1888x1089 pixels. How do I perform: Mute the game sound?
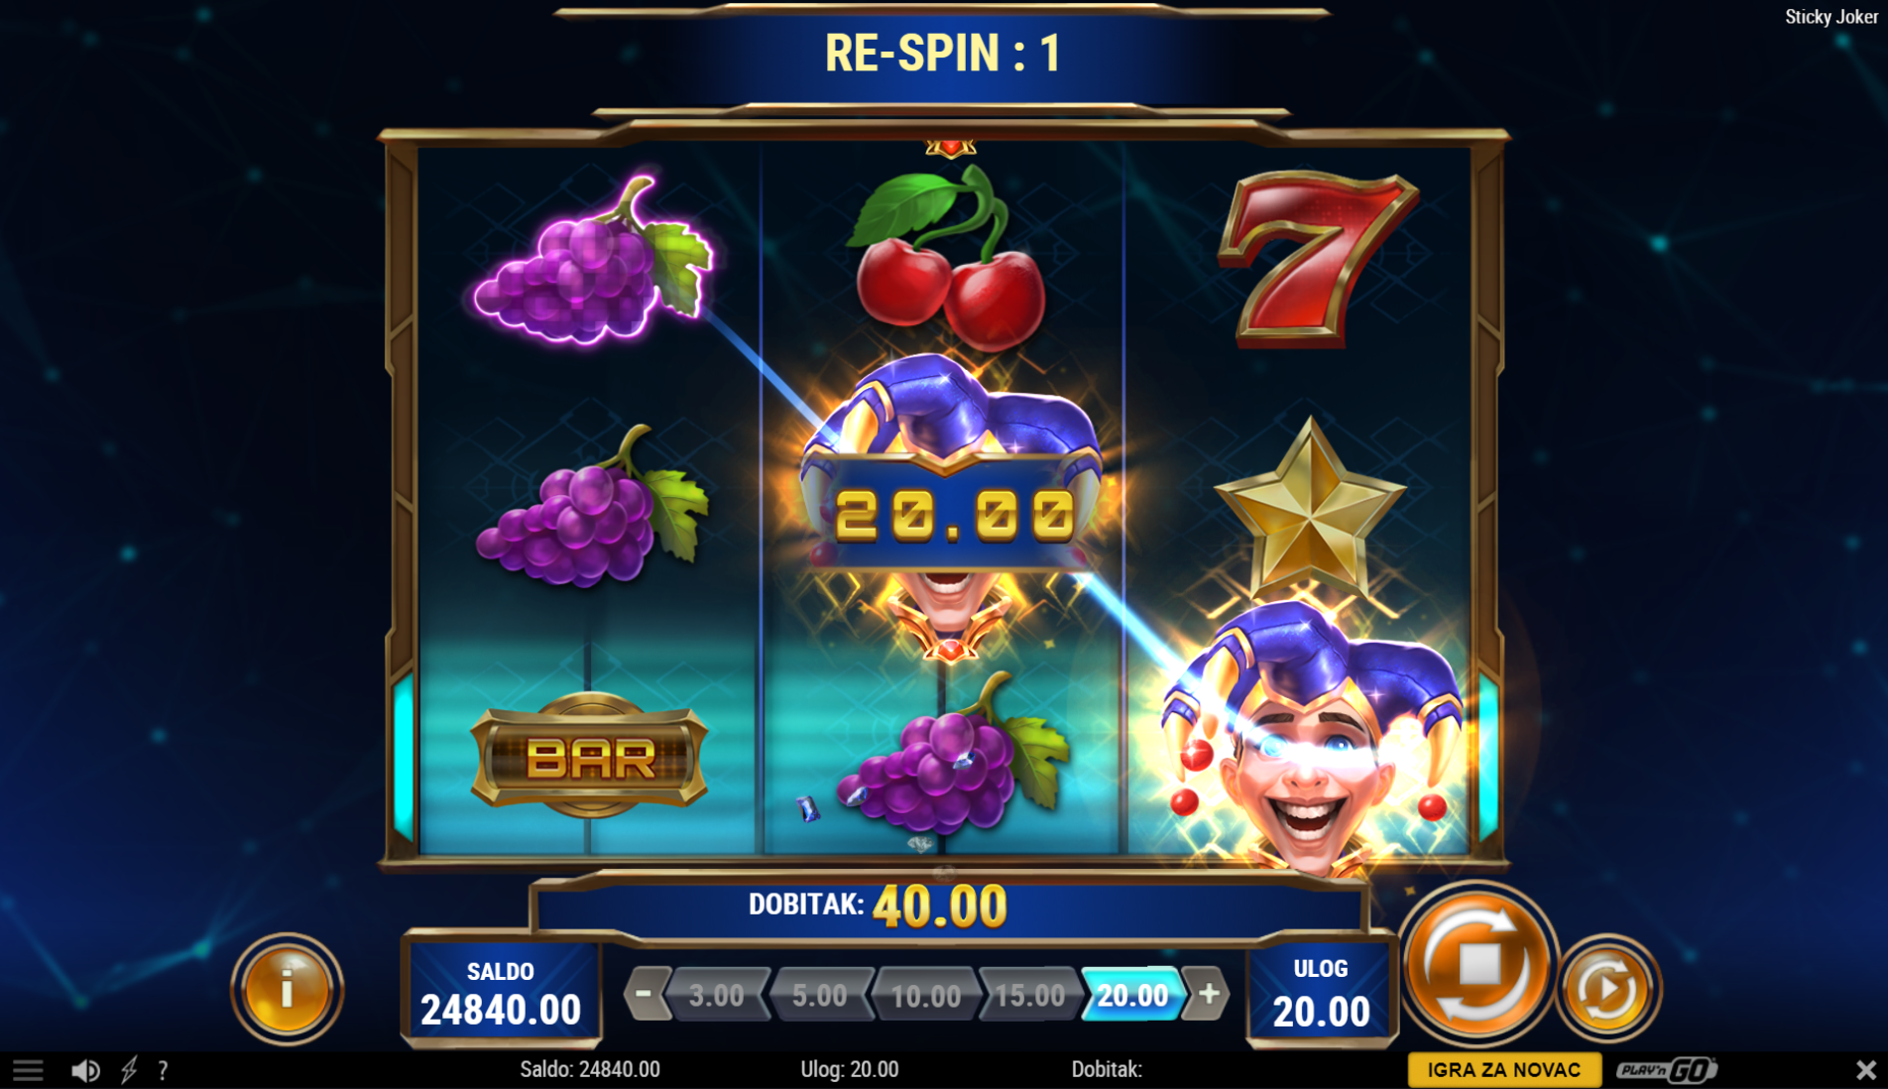[85, 1070]
